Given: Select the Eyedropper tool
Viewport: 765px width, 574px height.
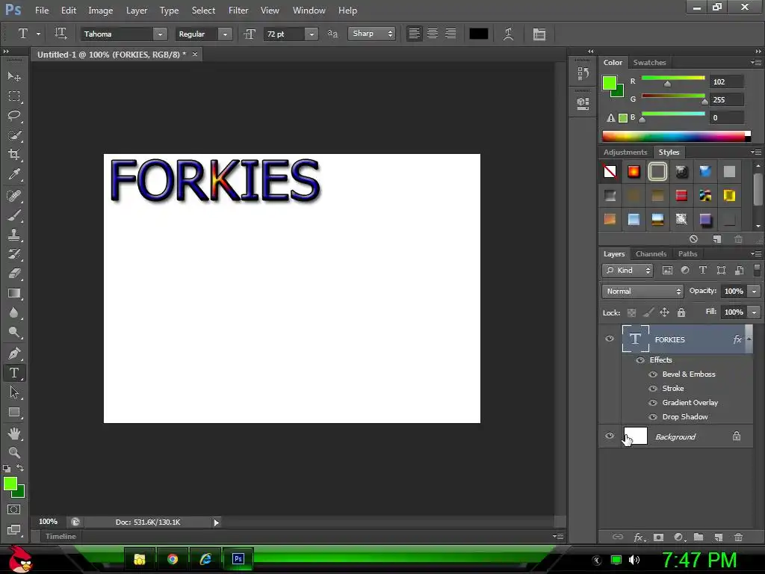Looking at the screenshot, I should [x=14, y=174].
